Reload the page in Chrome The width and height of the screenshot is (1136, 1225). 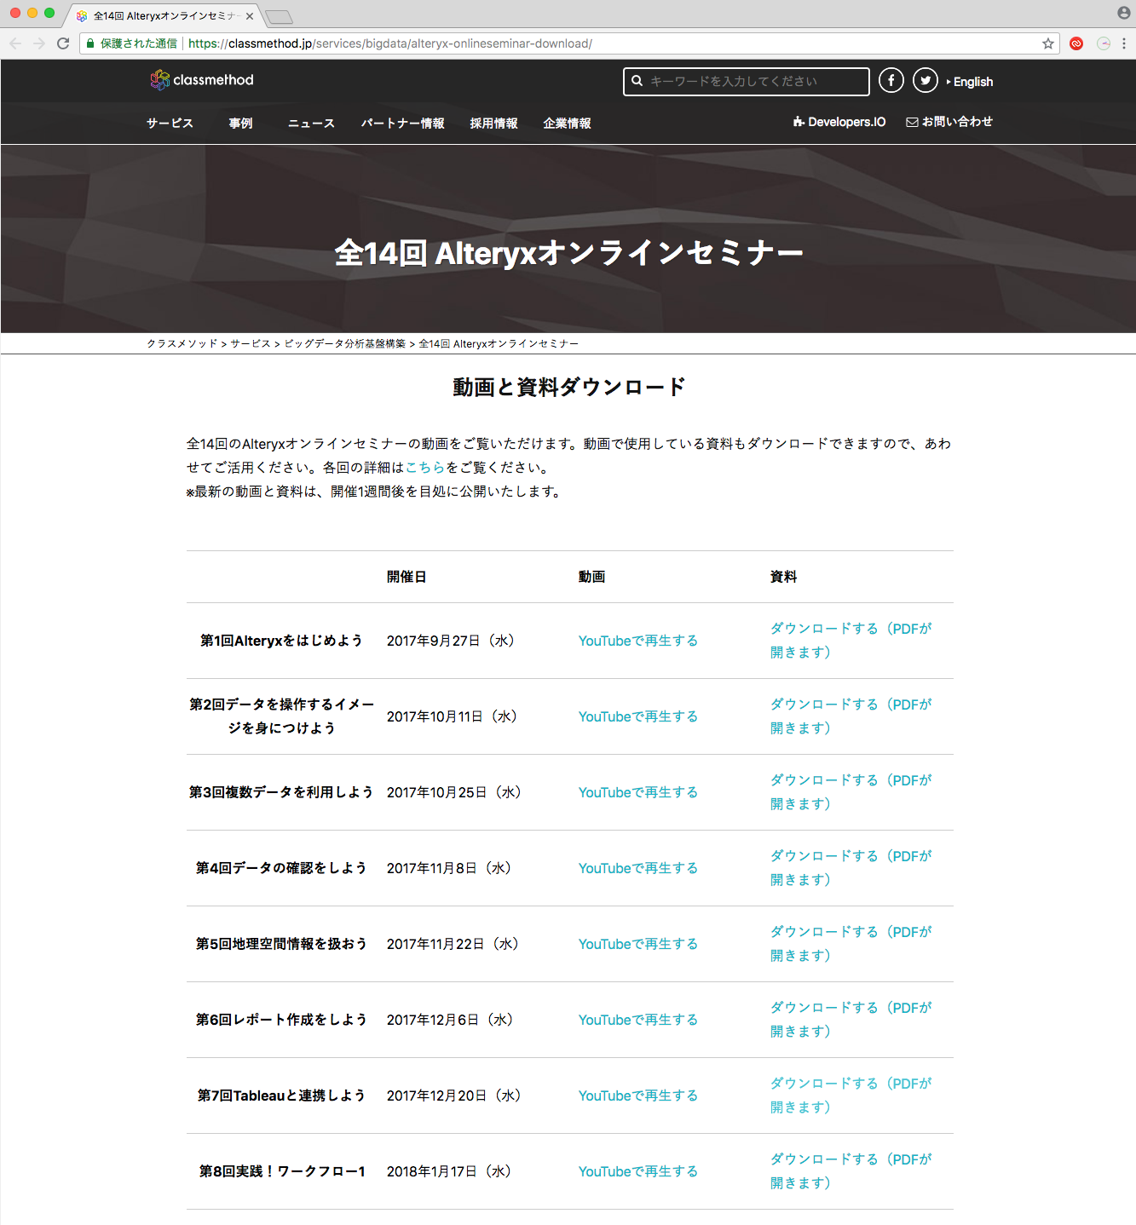click(63, 43)
